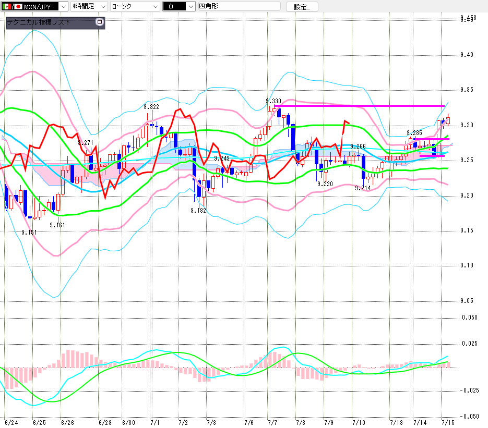Open the MXN/JPY currency pair dropdown arrow
The width and height of the screenshot is (488, 428).
point(64,6)
